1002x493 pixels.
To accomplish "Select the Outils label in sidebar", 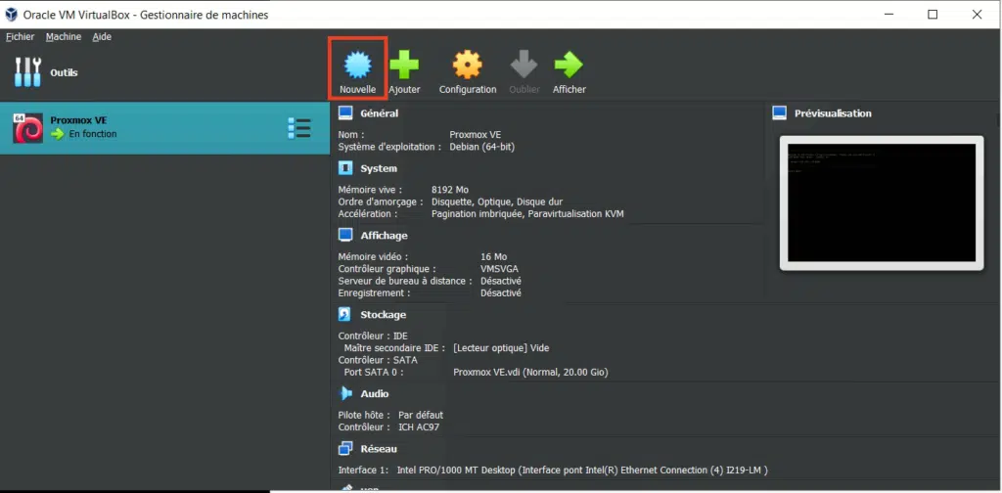I will click(x=64, y=72).
